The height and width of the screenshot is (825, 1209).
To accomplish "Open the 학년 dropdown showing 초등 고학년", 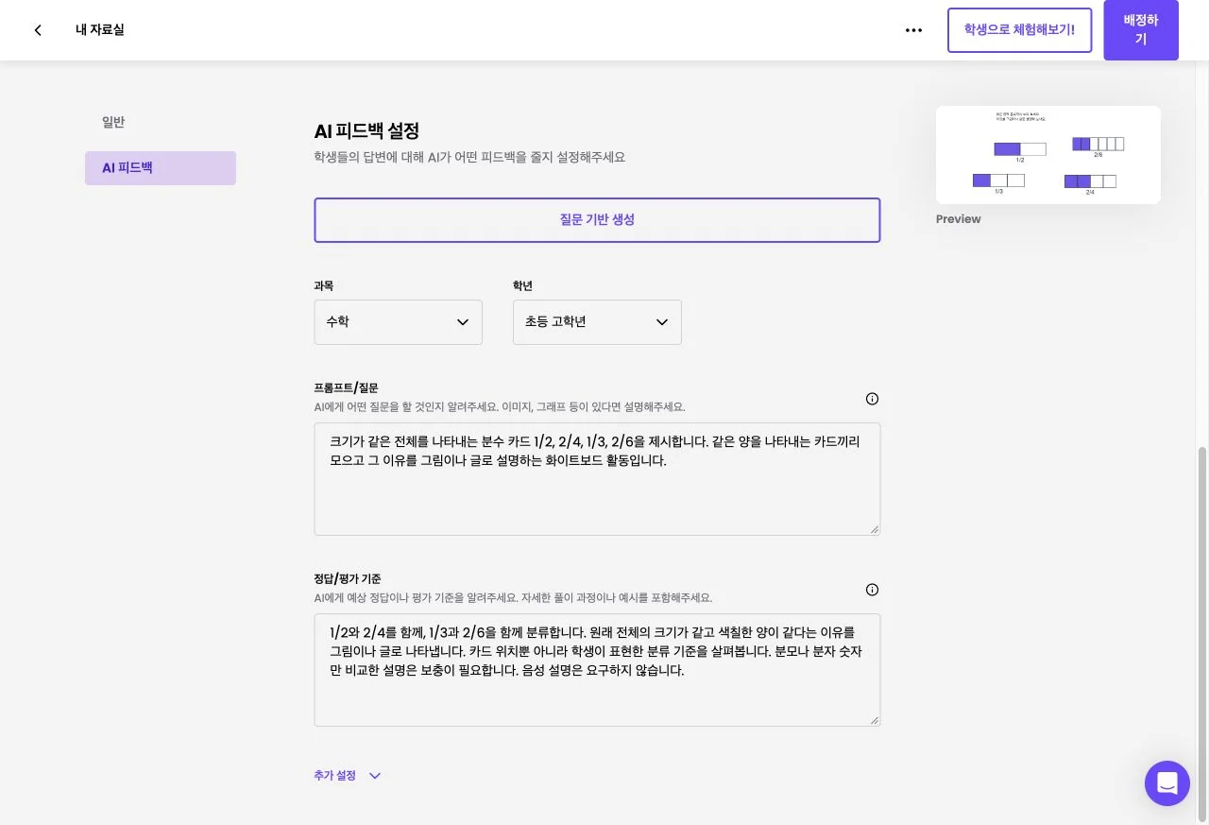I will coord(597,322).
